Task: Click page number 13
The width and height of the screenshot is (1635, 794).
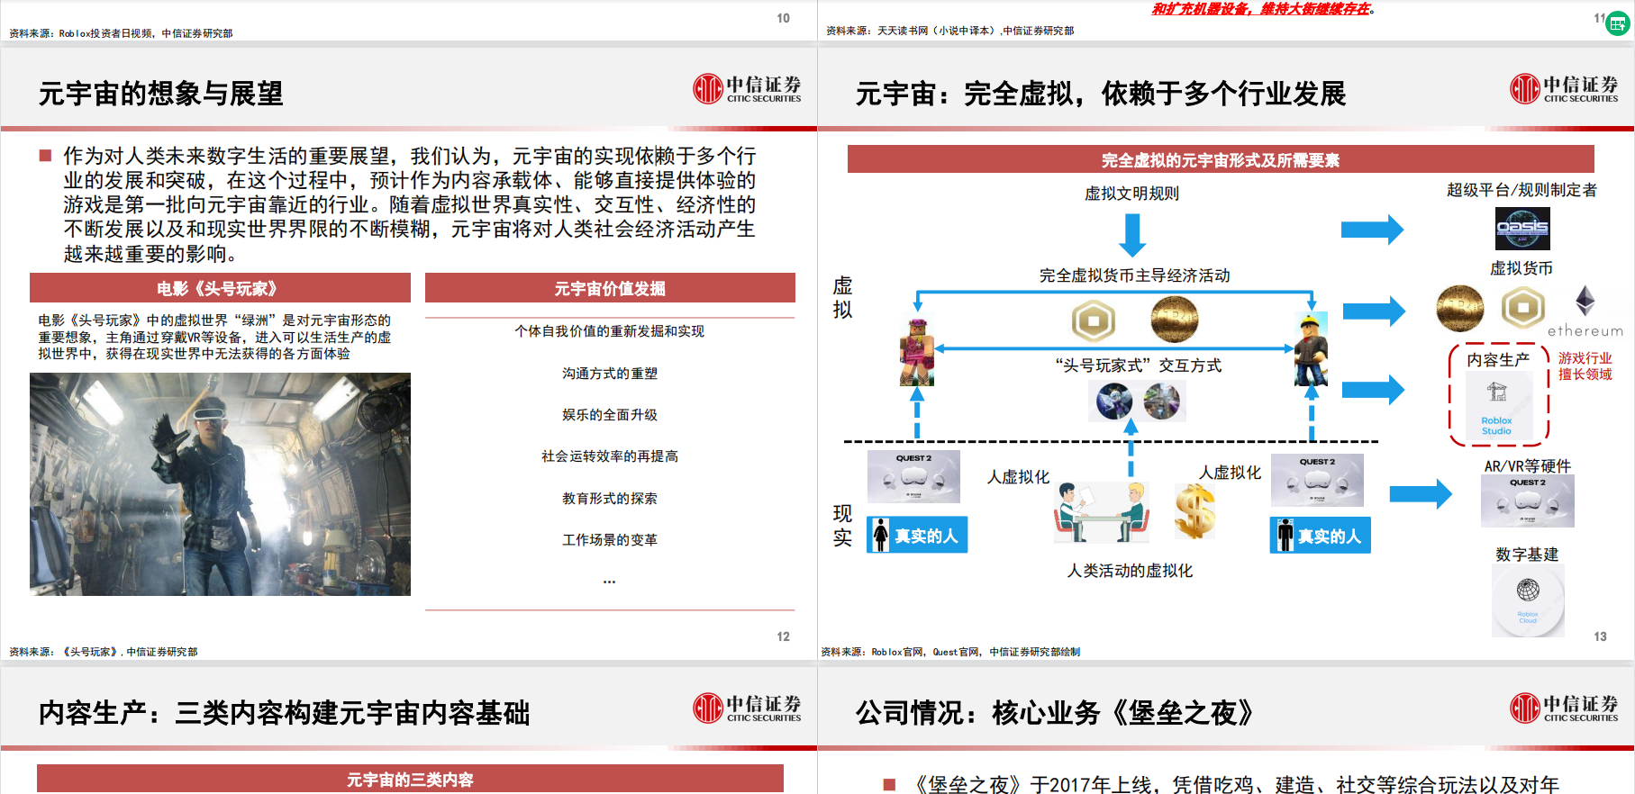Action: (1600, 636)
